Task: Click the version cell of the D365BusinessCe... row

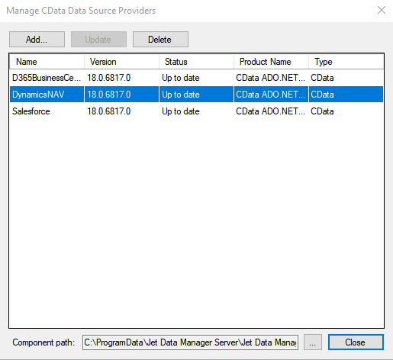Action: 109,78
